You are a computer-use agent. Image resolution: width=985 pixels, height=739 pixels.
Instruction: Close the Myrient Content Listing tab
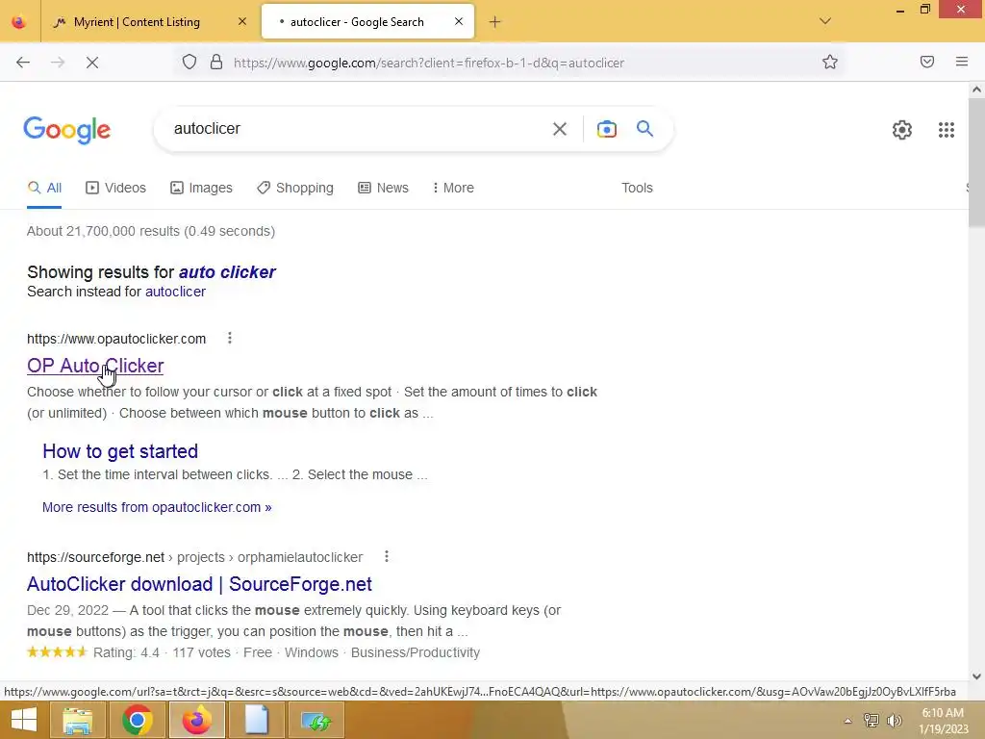[x=242, y=21]
